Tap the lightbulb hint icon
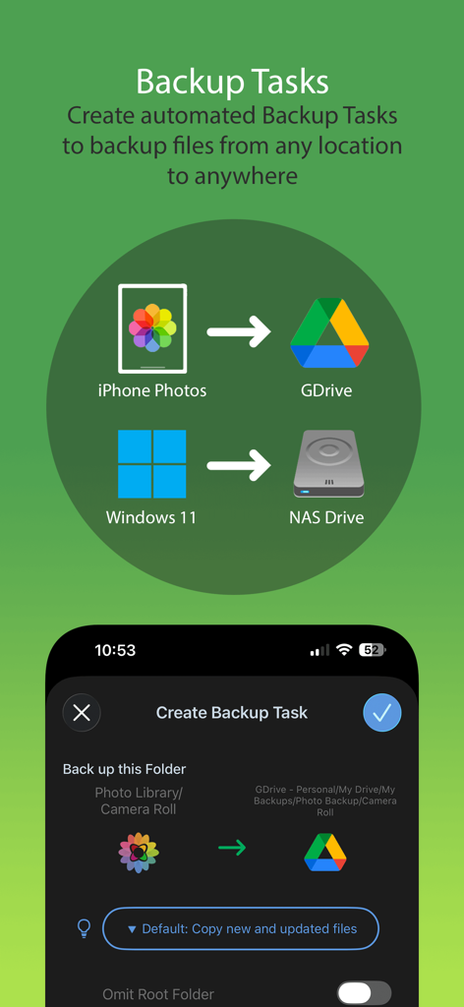 [x=84, y=928]
